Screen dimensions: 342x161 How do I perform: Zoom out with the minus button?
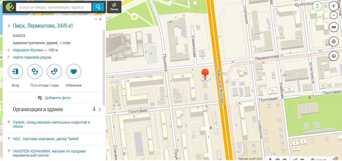[x=334, y=15]
